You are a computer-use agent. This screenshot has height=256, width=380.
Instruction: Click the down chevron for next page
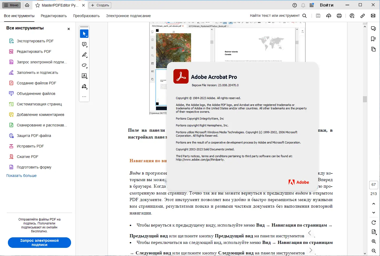coord(373,212)
